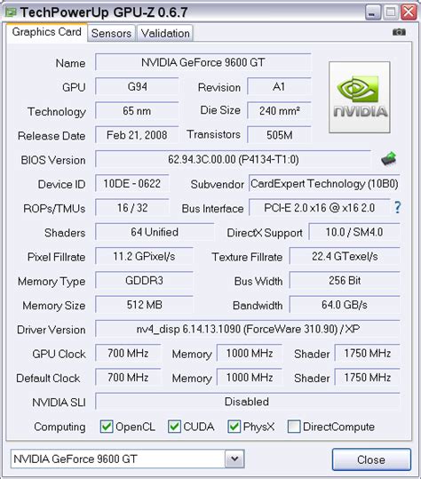Click GPU Clock row Memory 1000 MHz field
This screenshot has height=479, width=421.
tap(250, 353)
